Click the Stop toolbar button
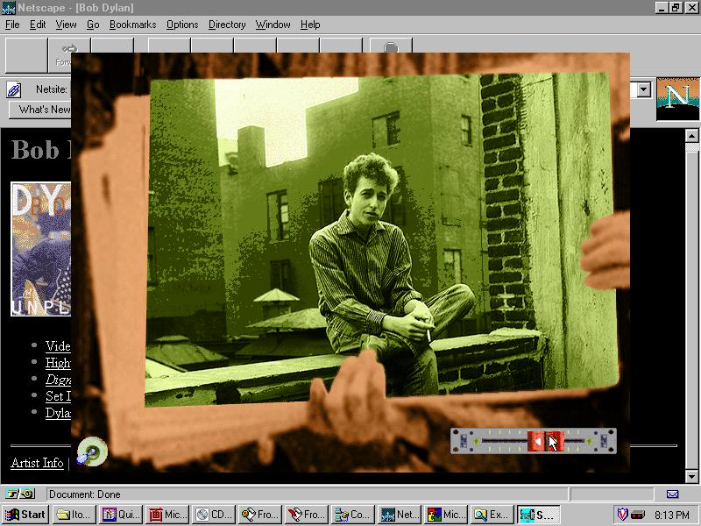 tap(391, 46)
